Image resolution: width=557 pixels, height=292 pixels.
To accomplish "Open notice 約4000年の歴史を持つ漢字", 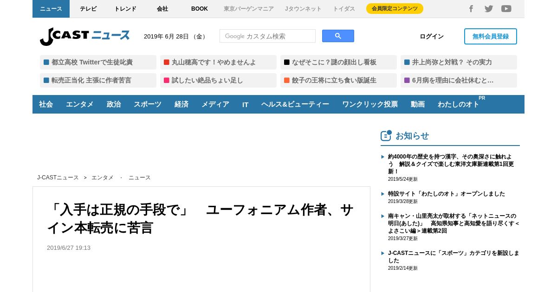I will point(451,164).
